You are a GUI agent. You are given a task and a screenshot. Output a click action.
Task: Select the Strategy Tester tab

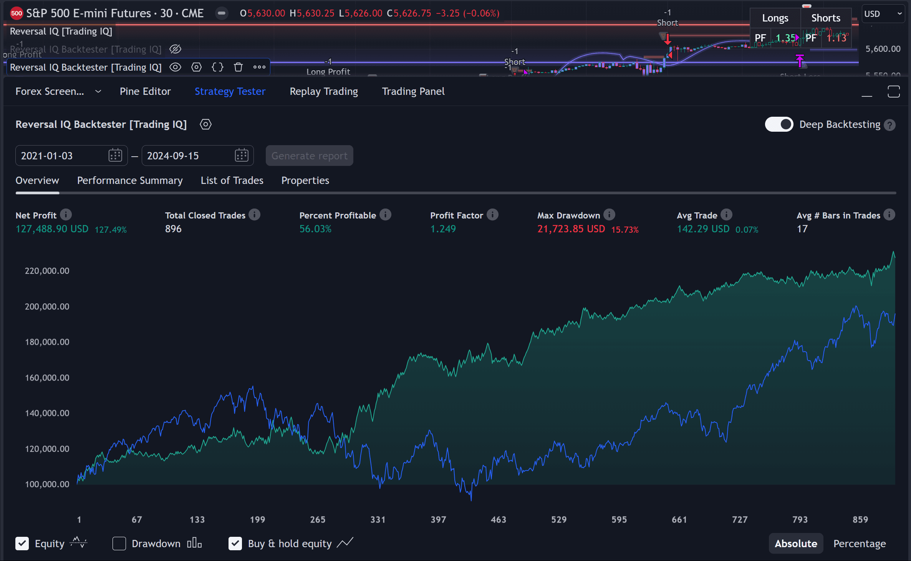[x=230, y=91]
